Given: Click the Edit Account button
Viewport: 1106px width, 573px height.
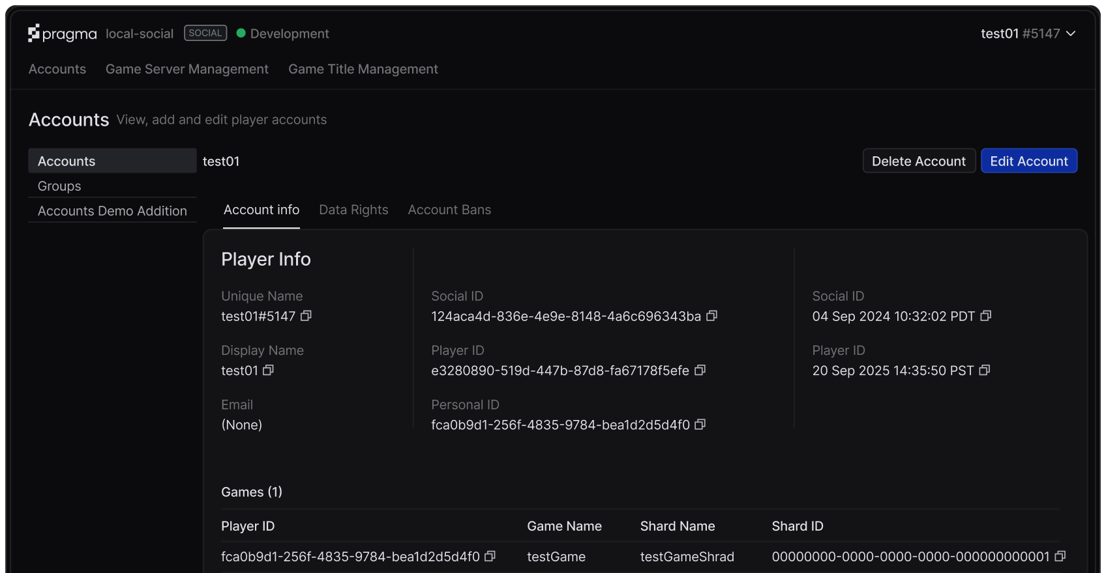Looking at the screenshot, I should [1029, 161].
